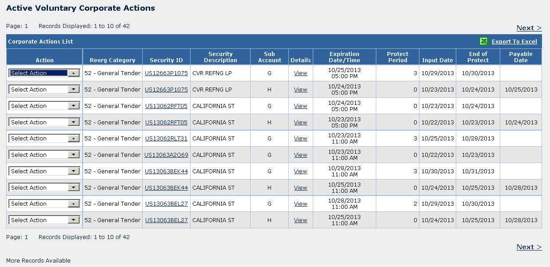Open security US13063BEK44
The image size is (550, 267).
point(166,171)
